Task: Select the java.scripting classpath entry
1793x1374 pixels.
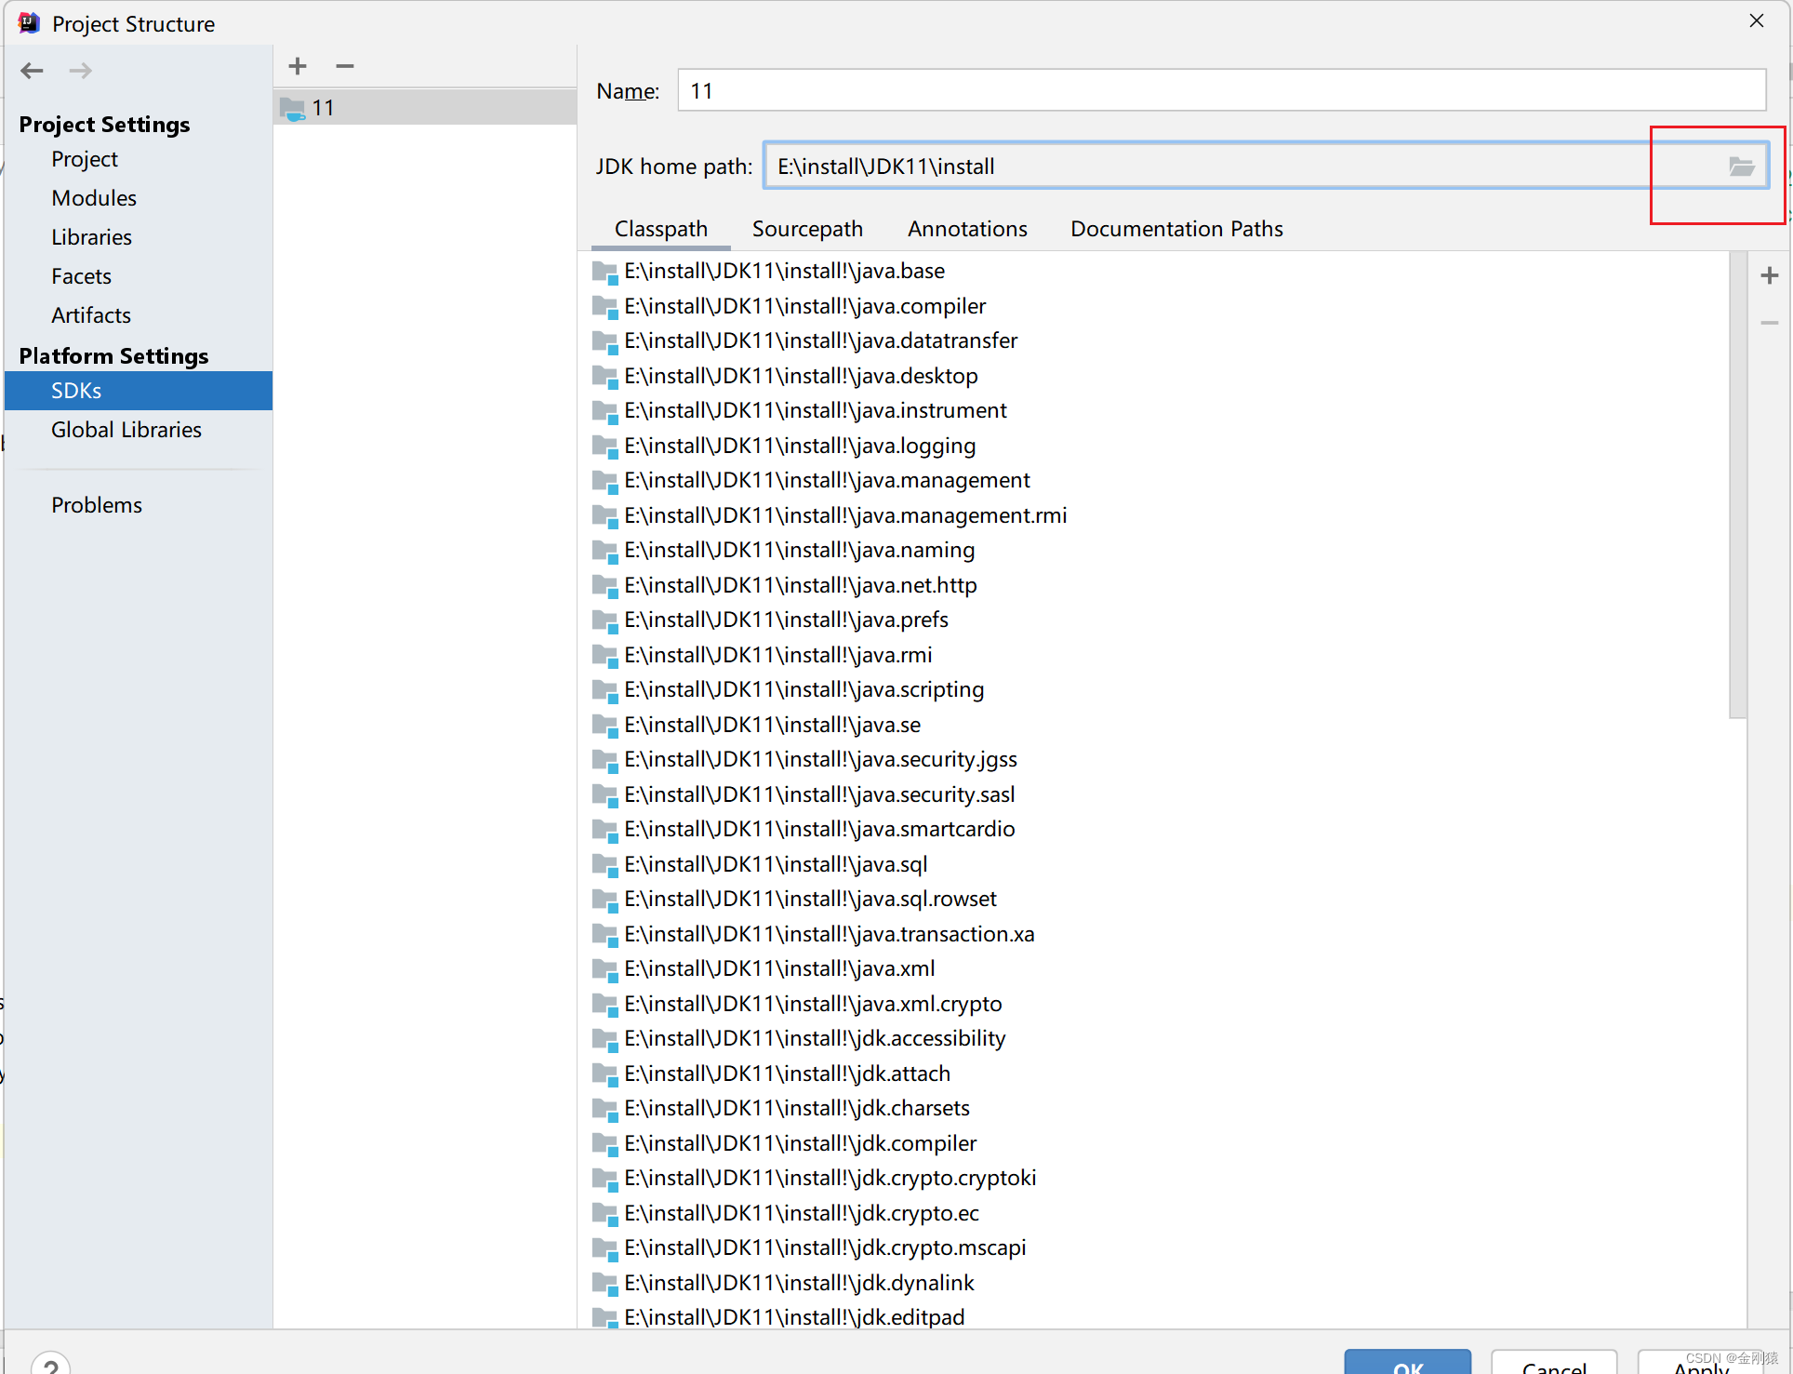Action: point(1159,689)
